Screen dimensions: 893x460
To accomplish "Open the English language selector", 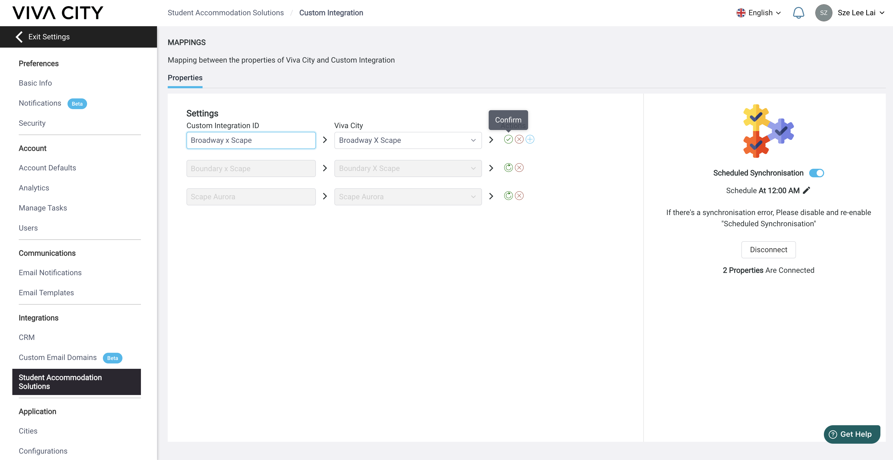I will [759, 13].
